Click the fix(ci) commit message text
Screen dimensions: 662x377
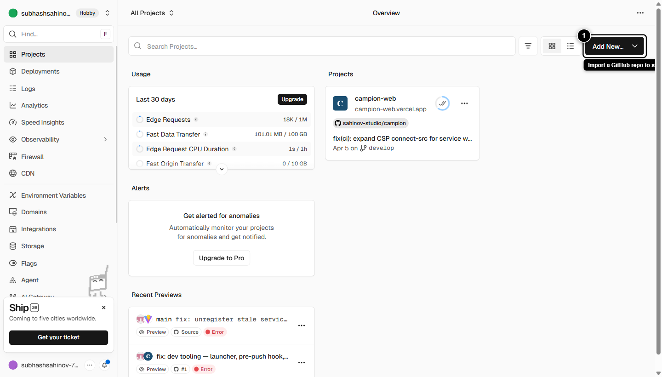(x=402, y=138)
